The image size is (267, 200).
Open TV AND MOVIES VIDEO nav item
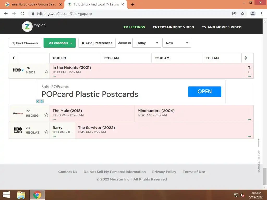click(222, 27)
